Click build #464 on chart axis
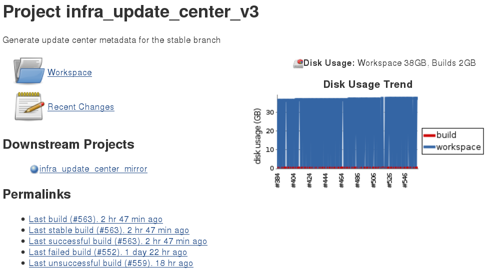 (x=342, y=180)
